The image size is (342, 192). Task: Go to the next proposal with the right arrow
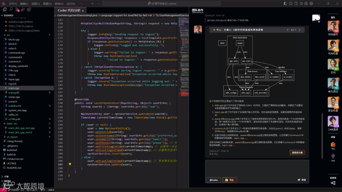coord(300,30)
